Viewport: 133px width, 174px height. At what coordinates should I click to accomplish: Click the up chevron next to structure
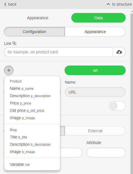coord(108,4)
